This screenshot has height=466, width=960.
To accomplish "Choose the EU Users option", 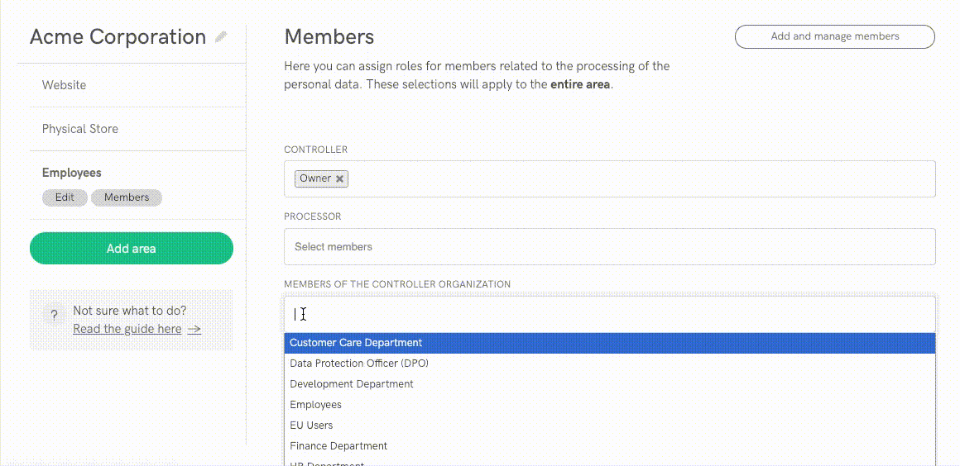I will (x=311, y=426).
